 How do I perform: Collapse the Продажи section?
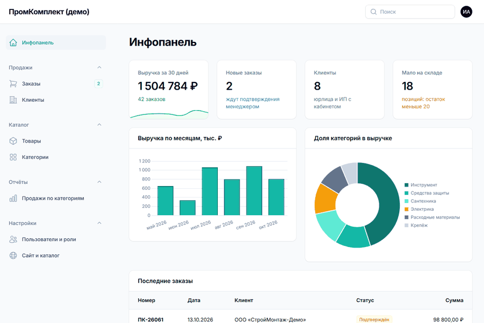click(99, 67)
